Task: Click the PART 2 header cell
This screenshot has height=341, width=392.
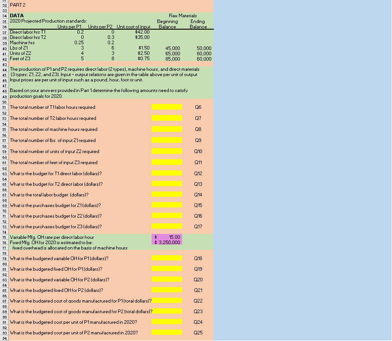Action: 19,4
